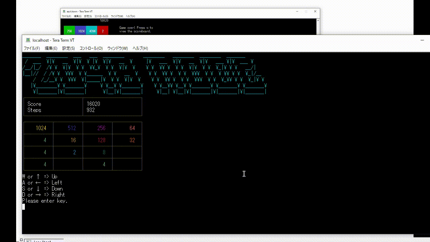Image resolution: width=430 pixels, height=242 pixels.
Task: Click the cyan 4096 tile in ascii.town
Action: (x=92, y=31)
